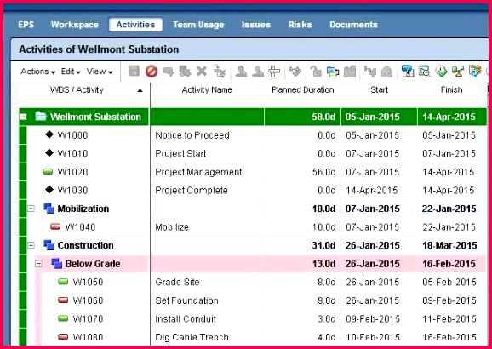
Task: Click the calendar with magnifier icon
Action: [424, 72]
